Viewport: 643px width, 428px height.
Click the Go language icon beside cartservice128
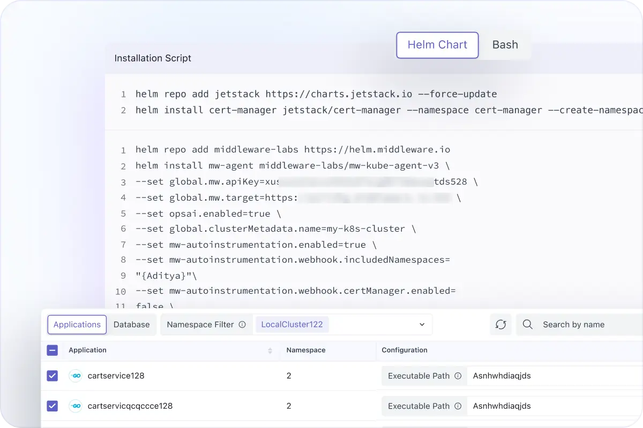coord(76,376)
